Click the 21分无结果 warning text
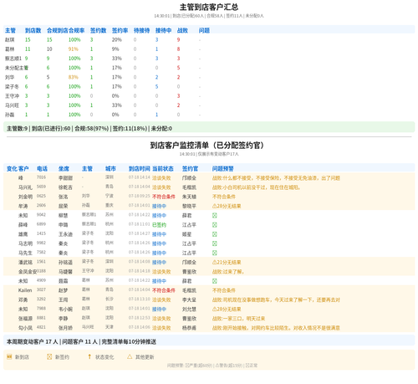418x384 pixels. click(227, 262)
